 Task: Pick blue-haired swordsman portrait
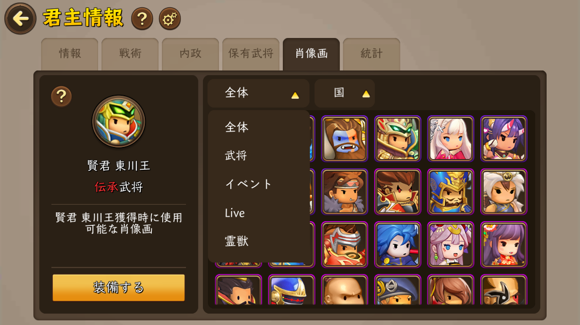point(398,244)
